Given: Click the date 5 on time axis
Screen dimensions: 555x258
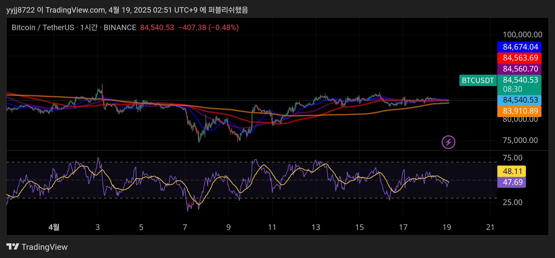Looking at the screenshot, I should pos(141,227).
